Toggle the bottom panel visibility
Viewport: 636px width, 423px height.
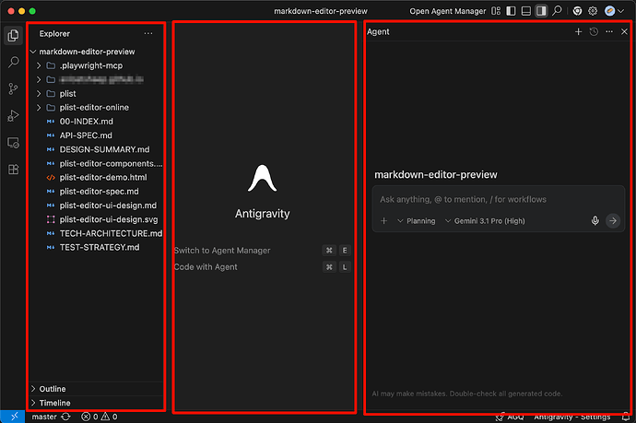(526, 11)
